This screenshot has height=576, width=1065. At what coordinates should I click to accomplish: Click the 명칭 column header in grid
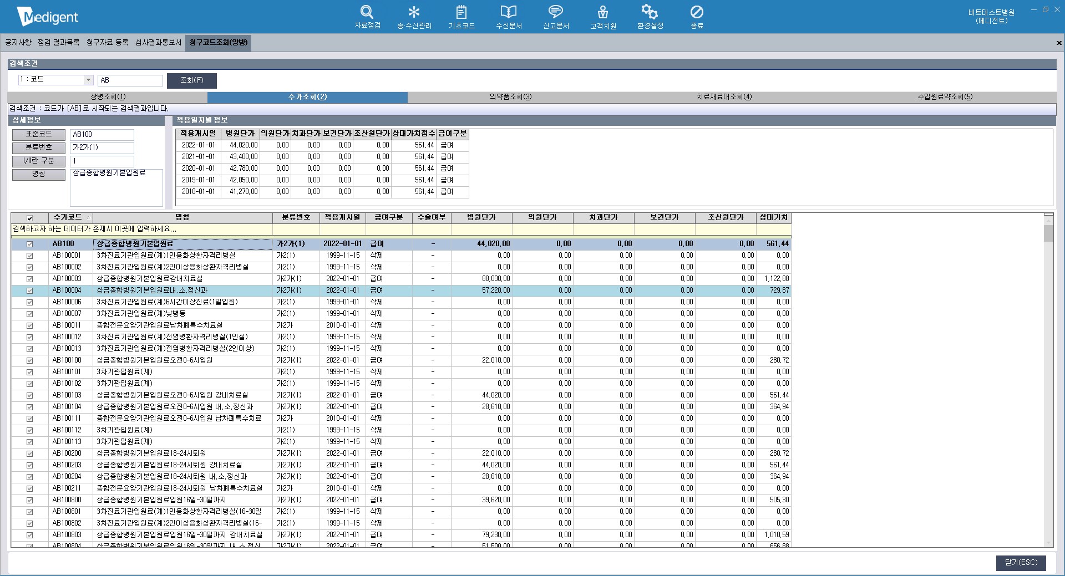coord(182,217)
